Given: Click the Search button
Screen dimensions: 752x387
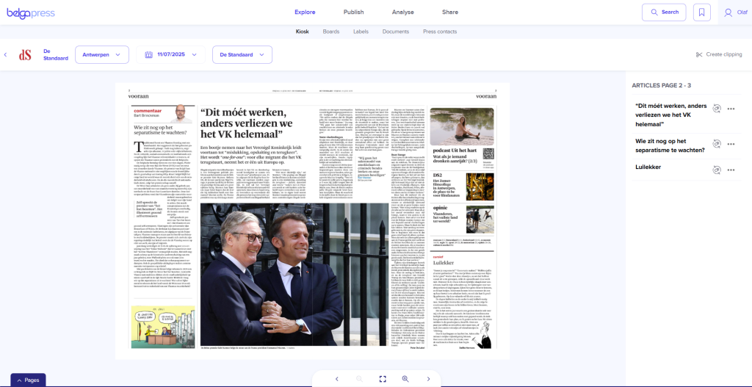Looking at the screenshot, I should pos(664,12).
